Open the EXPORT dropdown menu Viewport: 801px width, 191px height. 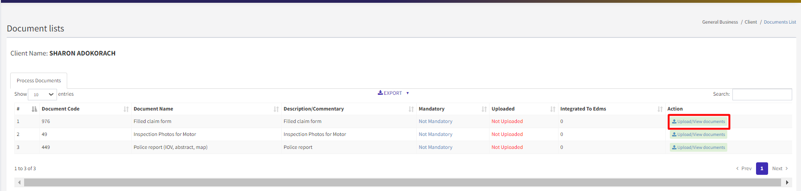(393, 93)
